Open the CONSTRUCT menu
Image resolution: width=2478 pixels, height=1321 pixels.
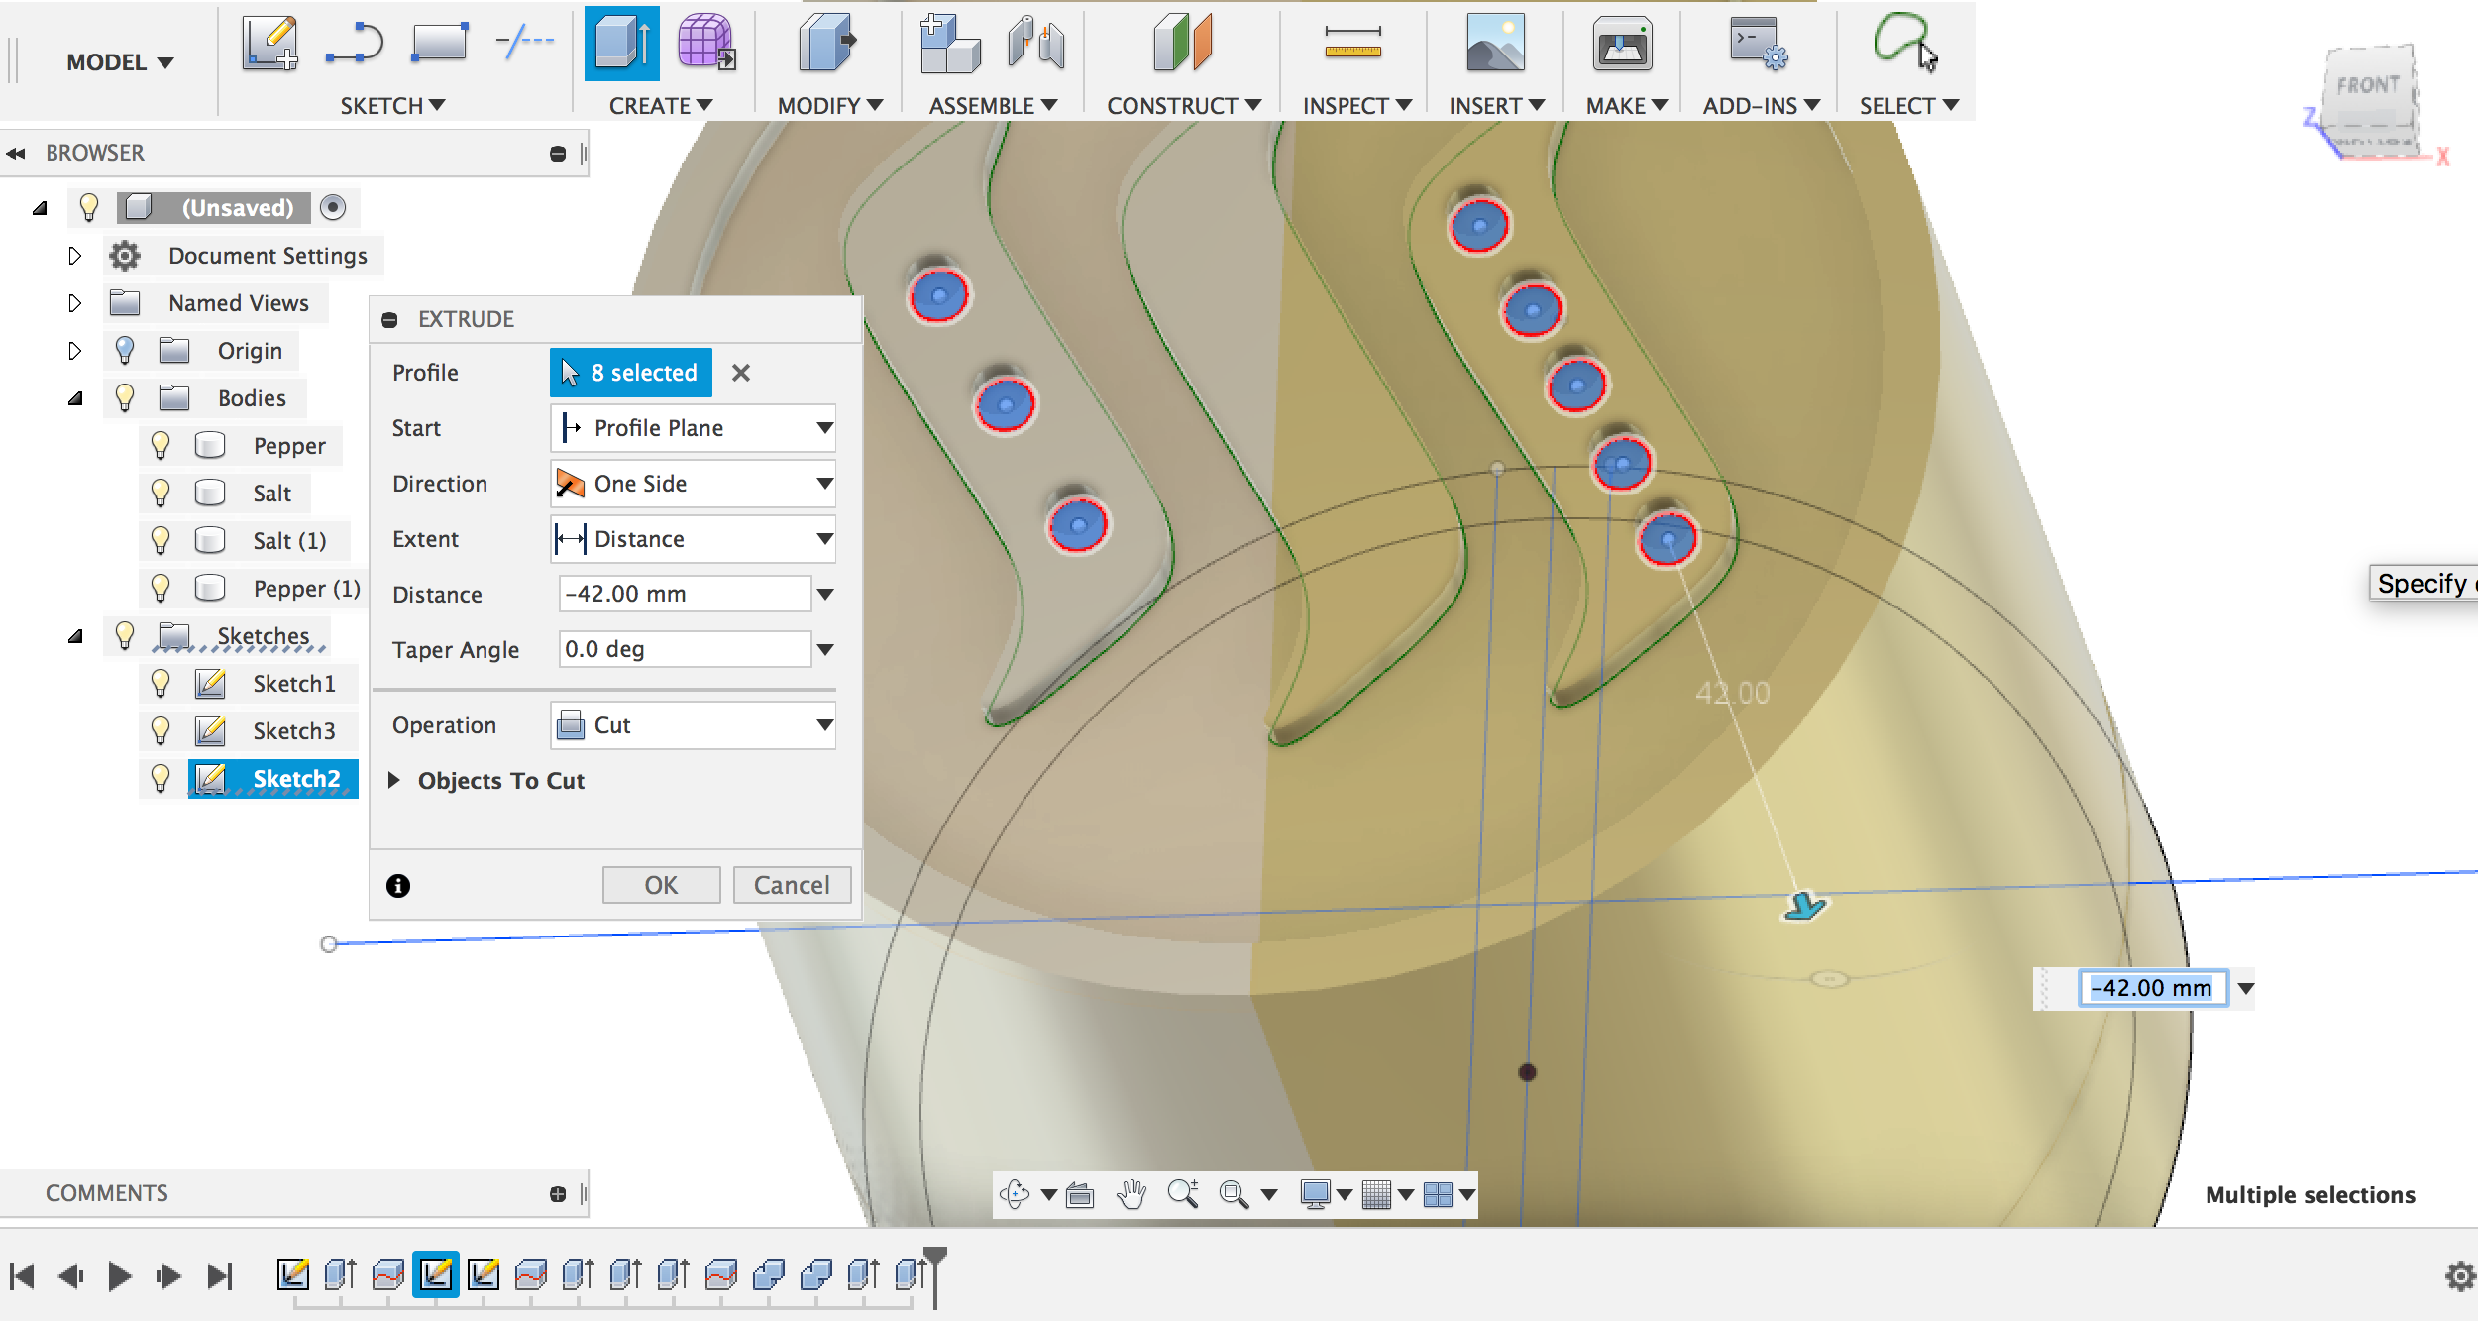1184,105
